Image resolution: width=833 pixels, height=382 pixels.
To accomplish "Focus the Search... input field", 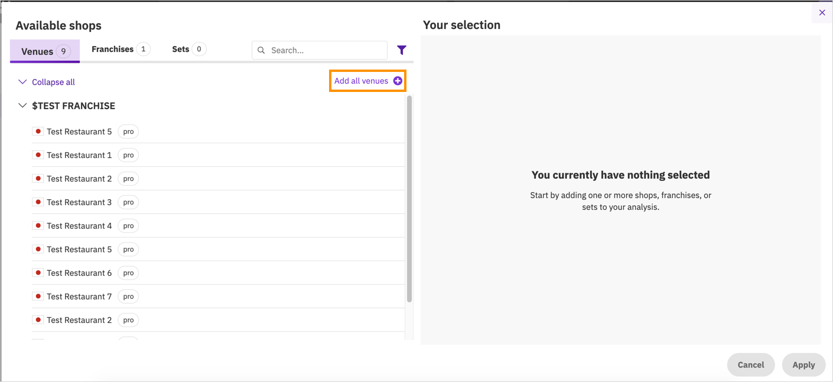I will click(320, 50).
